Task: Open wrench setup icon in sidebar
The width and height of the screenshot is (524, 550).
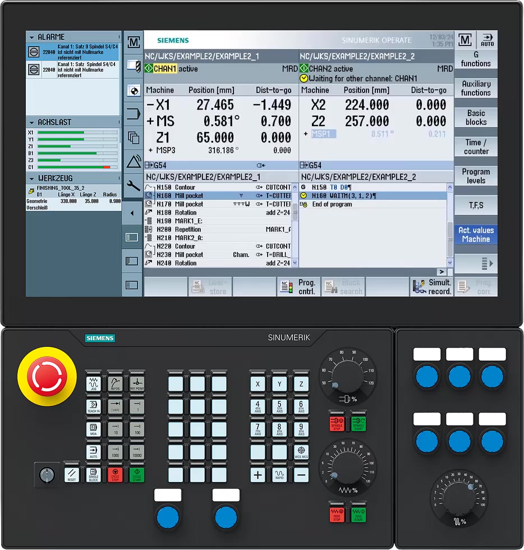Action: [x=134, y=186]
